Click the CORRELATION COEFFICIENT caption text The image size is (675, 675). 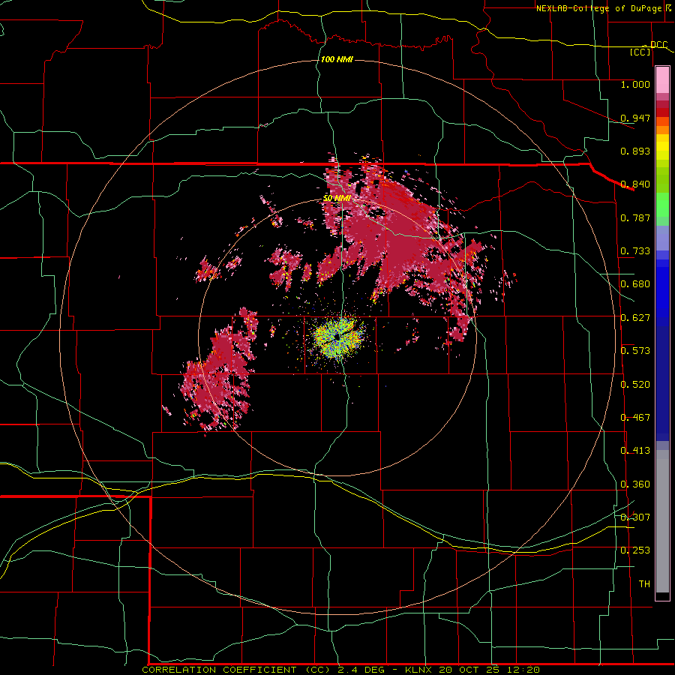[x=219, y=670]
